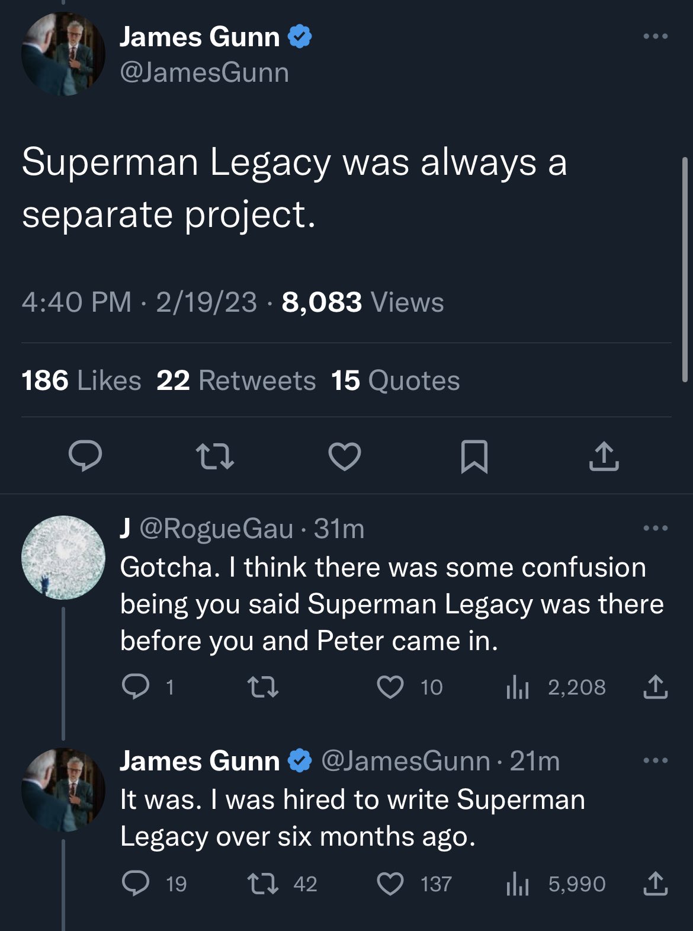The height and width of the screenshot is (931, 693).
Task: Like the main Superman Legacy tweet
Action: (x=344, y=456)
